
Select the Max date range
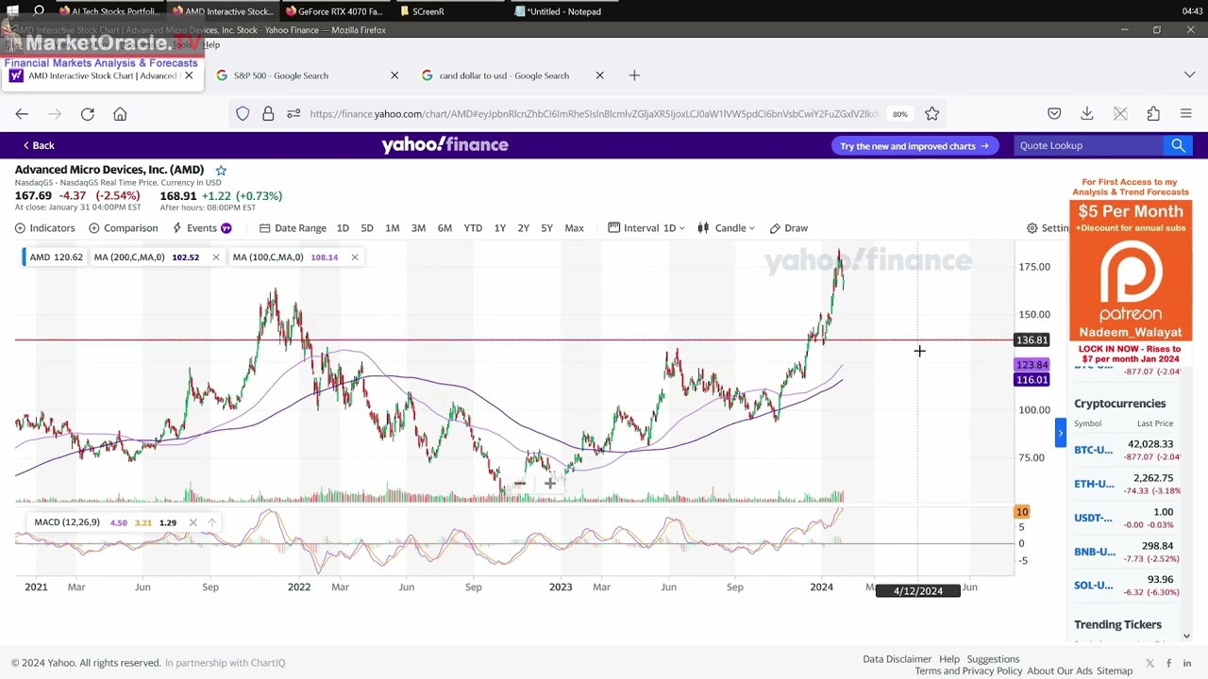click(574, 228)
